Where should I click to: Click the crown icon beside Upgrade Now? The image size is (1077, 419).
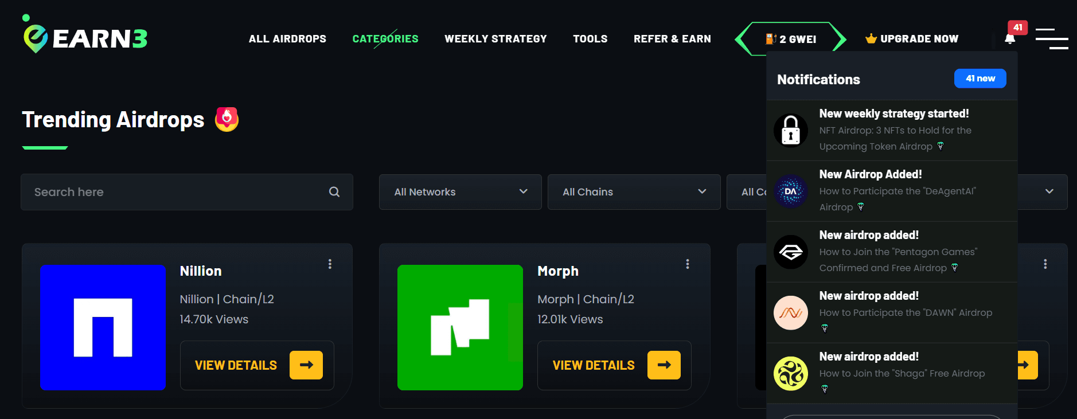pos(871,38)
